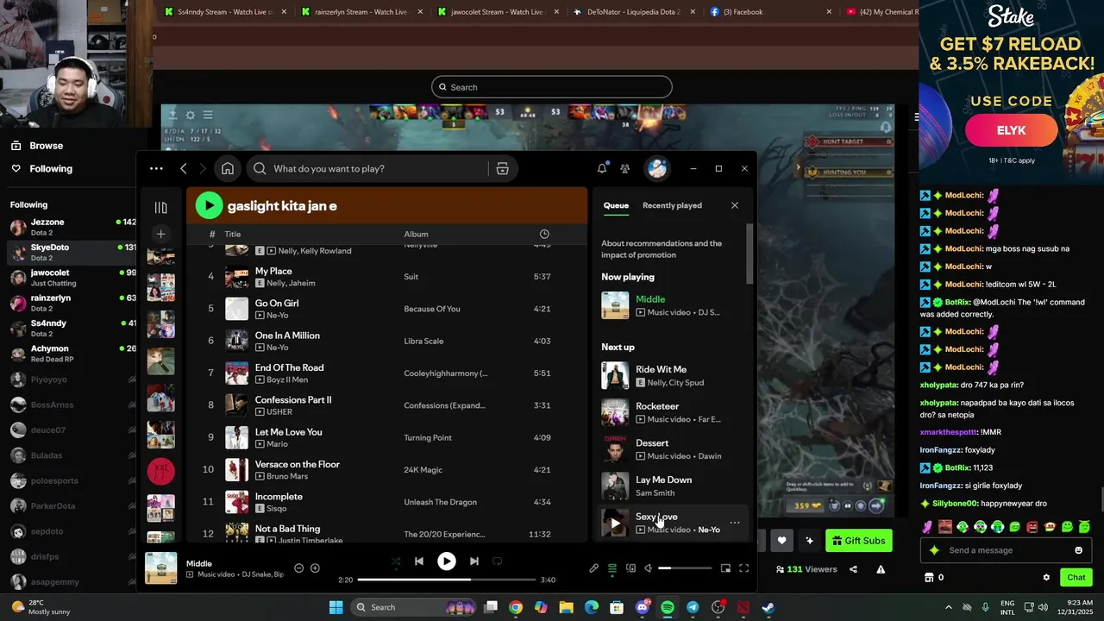Close the Spotify queue panel
Image resolution: width=1104 pixels, height=621 pixels.
pos(735,205)
